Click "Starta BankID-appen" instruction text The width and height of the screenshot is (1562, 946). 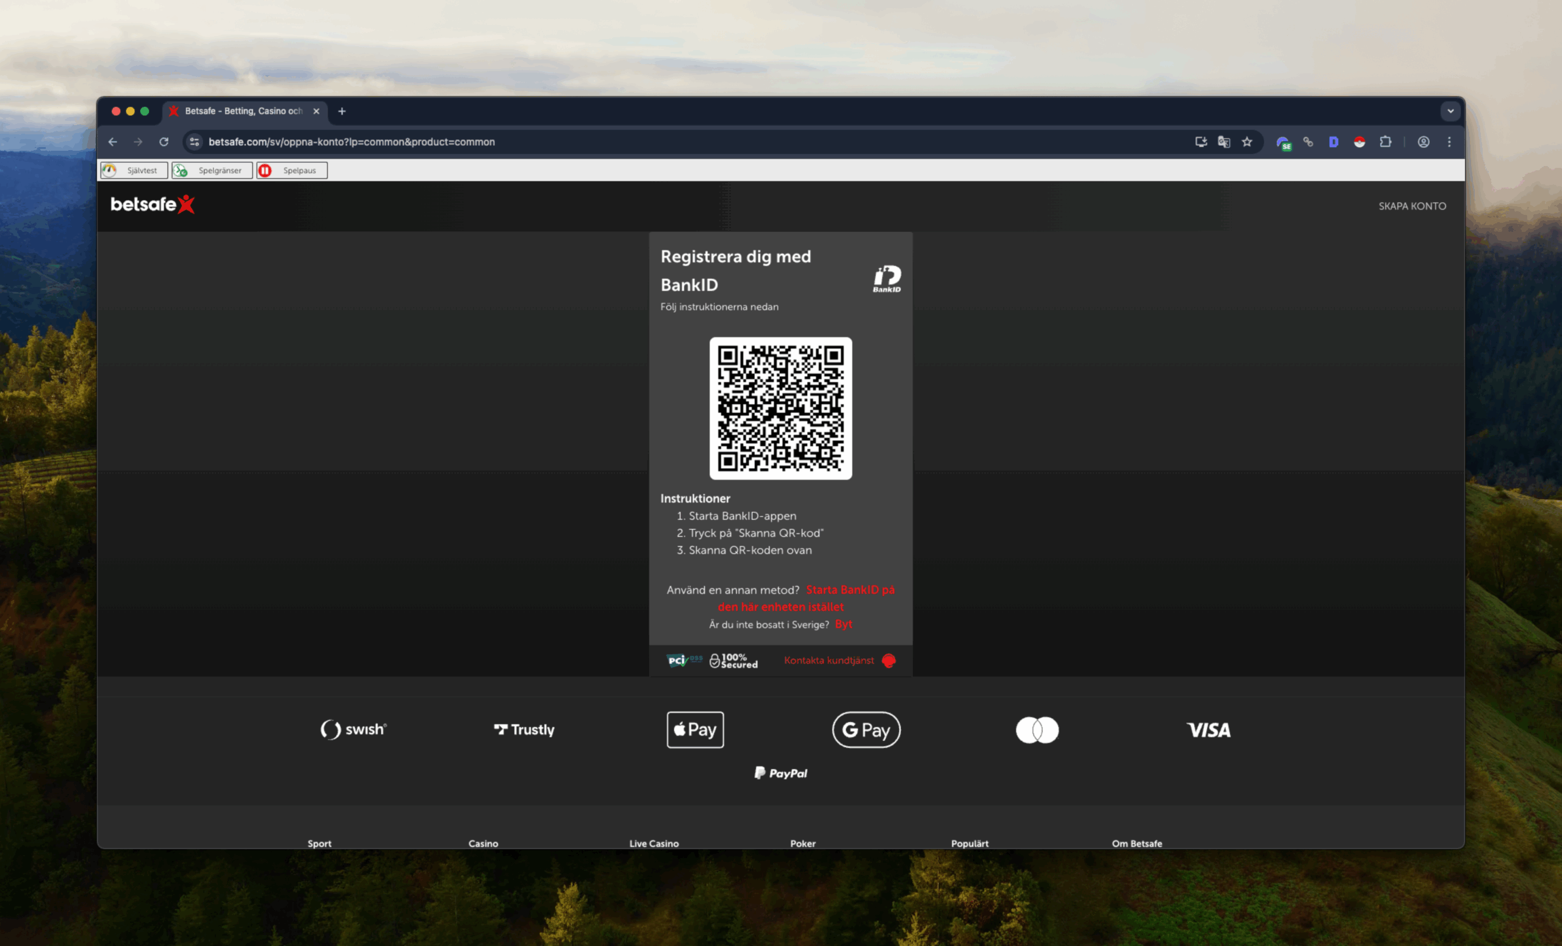pos(743,516)
